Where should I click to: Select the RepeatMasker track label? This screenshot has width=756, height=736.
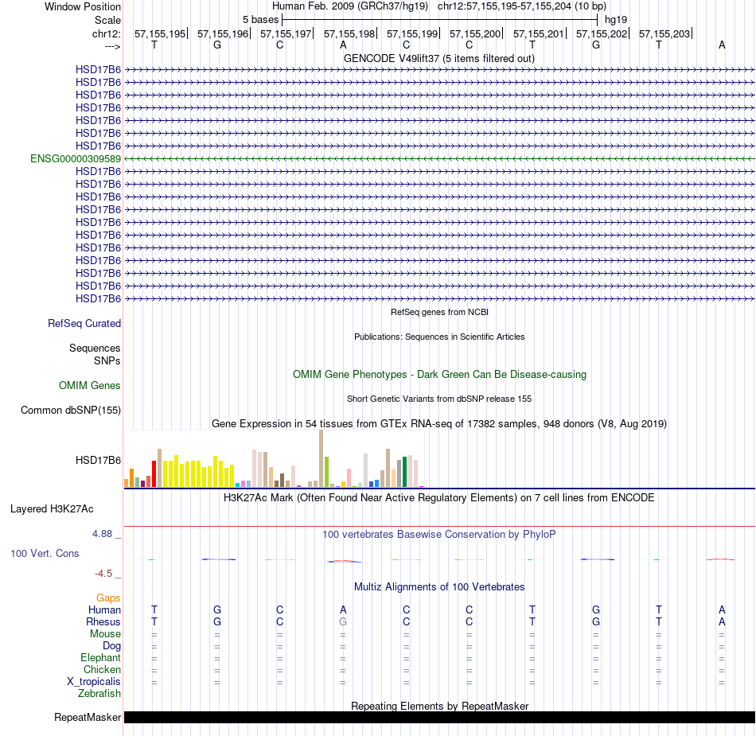[88, 717]
